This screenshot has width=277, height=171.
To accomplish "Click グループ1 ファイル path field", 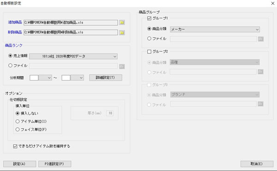I will point(213,39).
